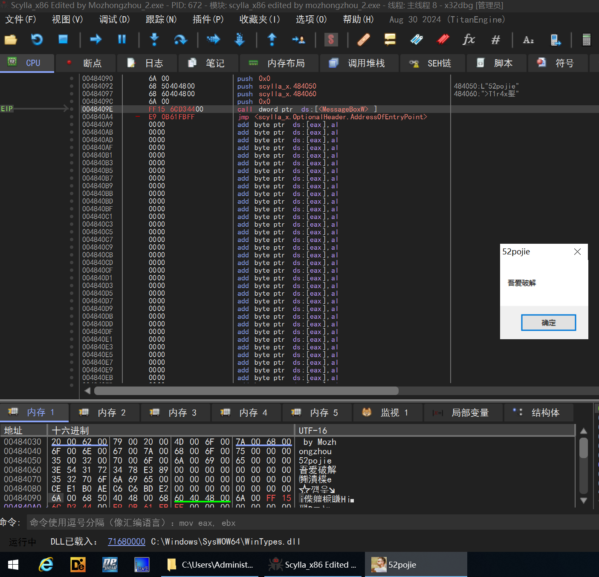Open functions list via fx icon

(469, 40)
